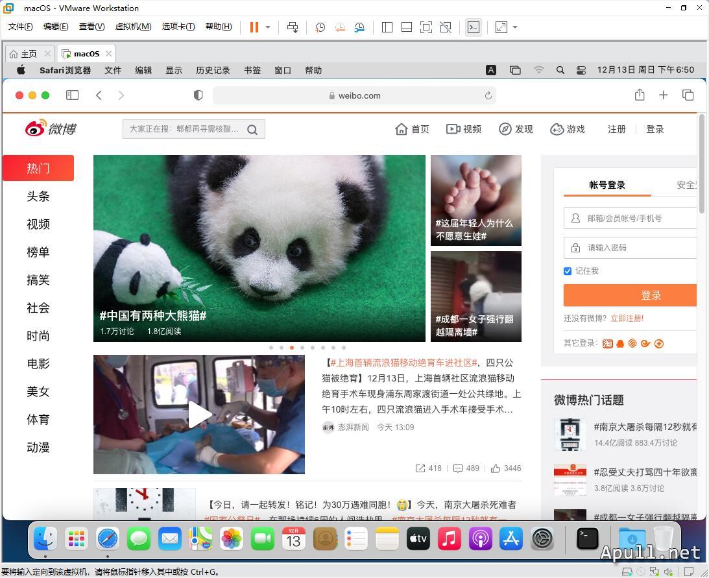Select the 帐号登录 login tab
This screenshot has height=578, width=709.
[x=607, y=185]
